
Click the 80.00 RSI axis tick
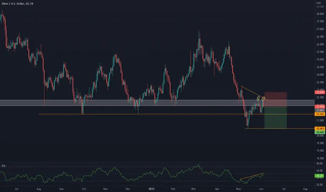pos(320,163)
